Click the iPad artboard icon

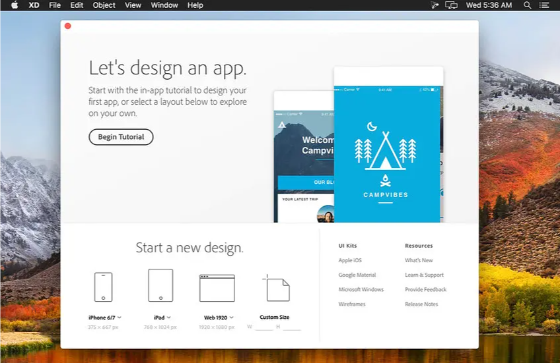click(x=160, y=285)
